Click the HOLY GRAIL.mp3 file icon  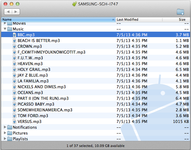15,69
